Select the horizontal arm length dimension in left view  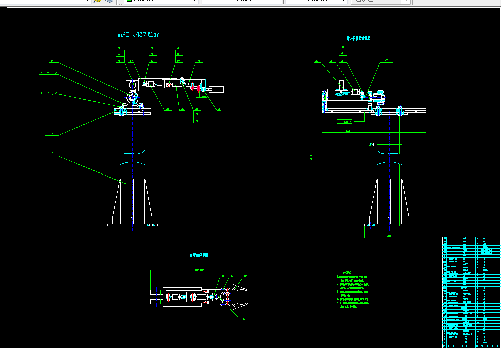(x=374, y=132)
